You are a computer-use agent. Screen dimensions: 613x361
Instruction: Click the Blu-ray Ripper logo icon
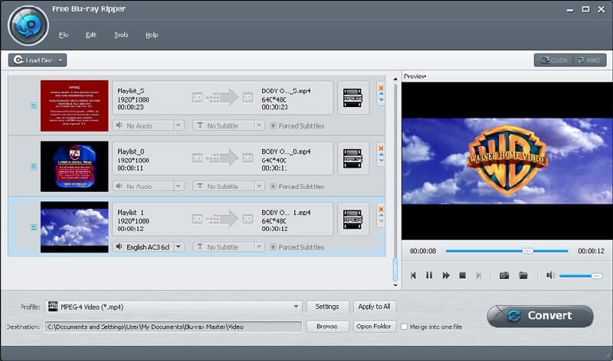[28, 25]
